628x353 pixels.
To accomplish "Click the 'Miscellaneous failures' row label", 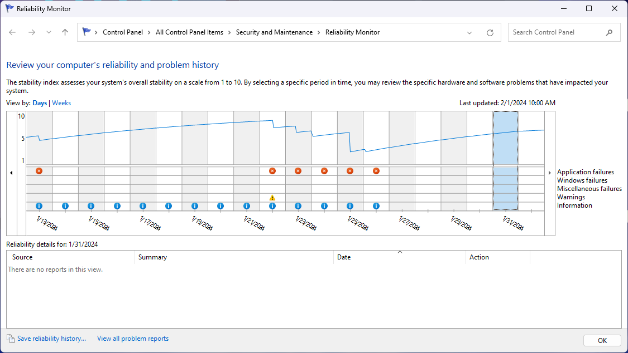I will (x=589, y=189).
